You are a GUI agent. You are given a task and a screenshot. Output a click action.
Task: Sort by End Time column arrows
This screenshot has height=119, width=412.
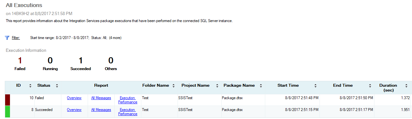(370, 86)
